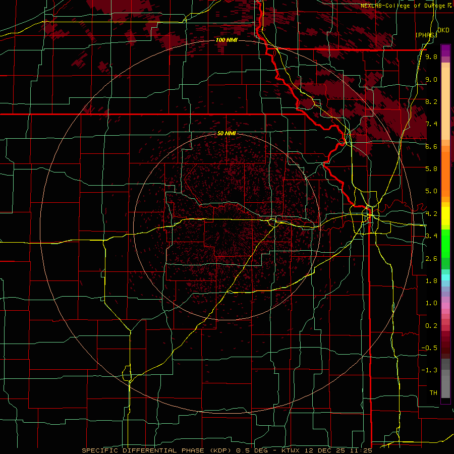This screenshot has height=454, width=454.
Task: Pick the orange segment of the color bar
Action: pyautogui.click(x=445, y=174)
